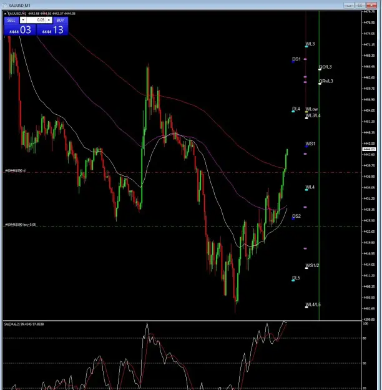Maximize the XAUUSD,M1 chart window
Image resolution: width=382 pixels, height=390 pixels.
360,5
